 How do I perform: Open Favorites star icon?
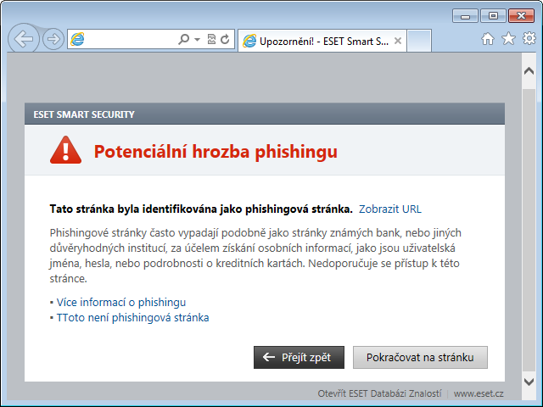(508, 38)
